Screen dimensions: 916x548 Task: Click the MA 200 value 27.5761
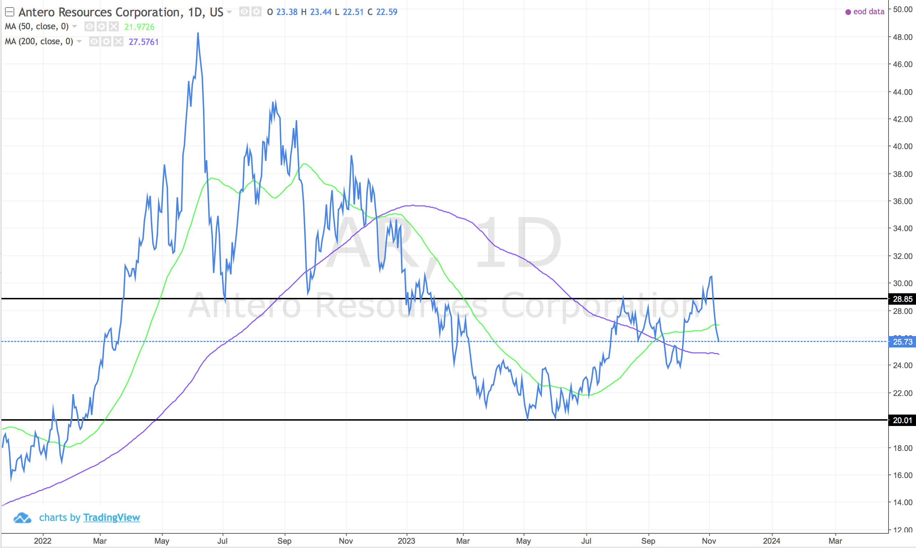click(144, 42)
